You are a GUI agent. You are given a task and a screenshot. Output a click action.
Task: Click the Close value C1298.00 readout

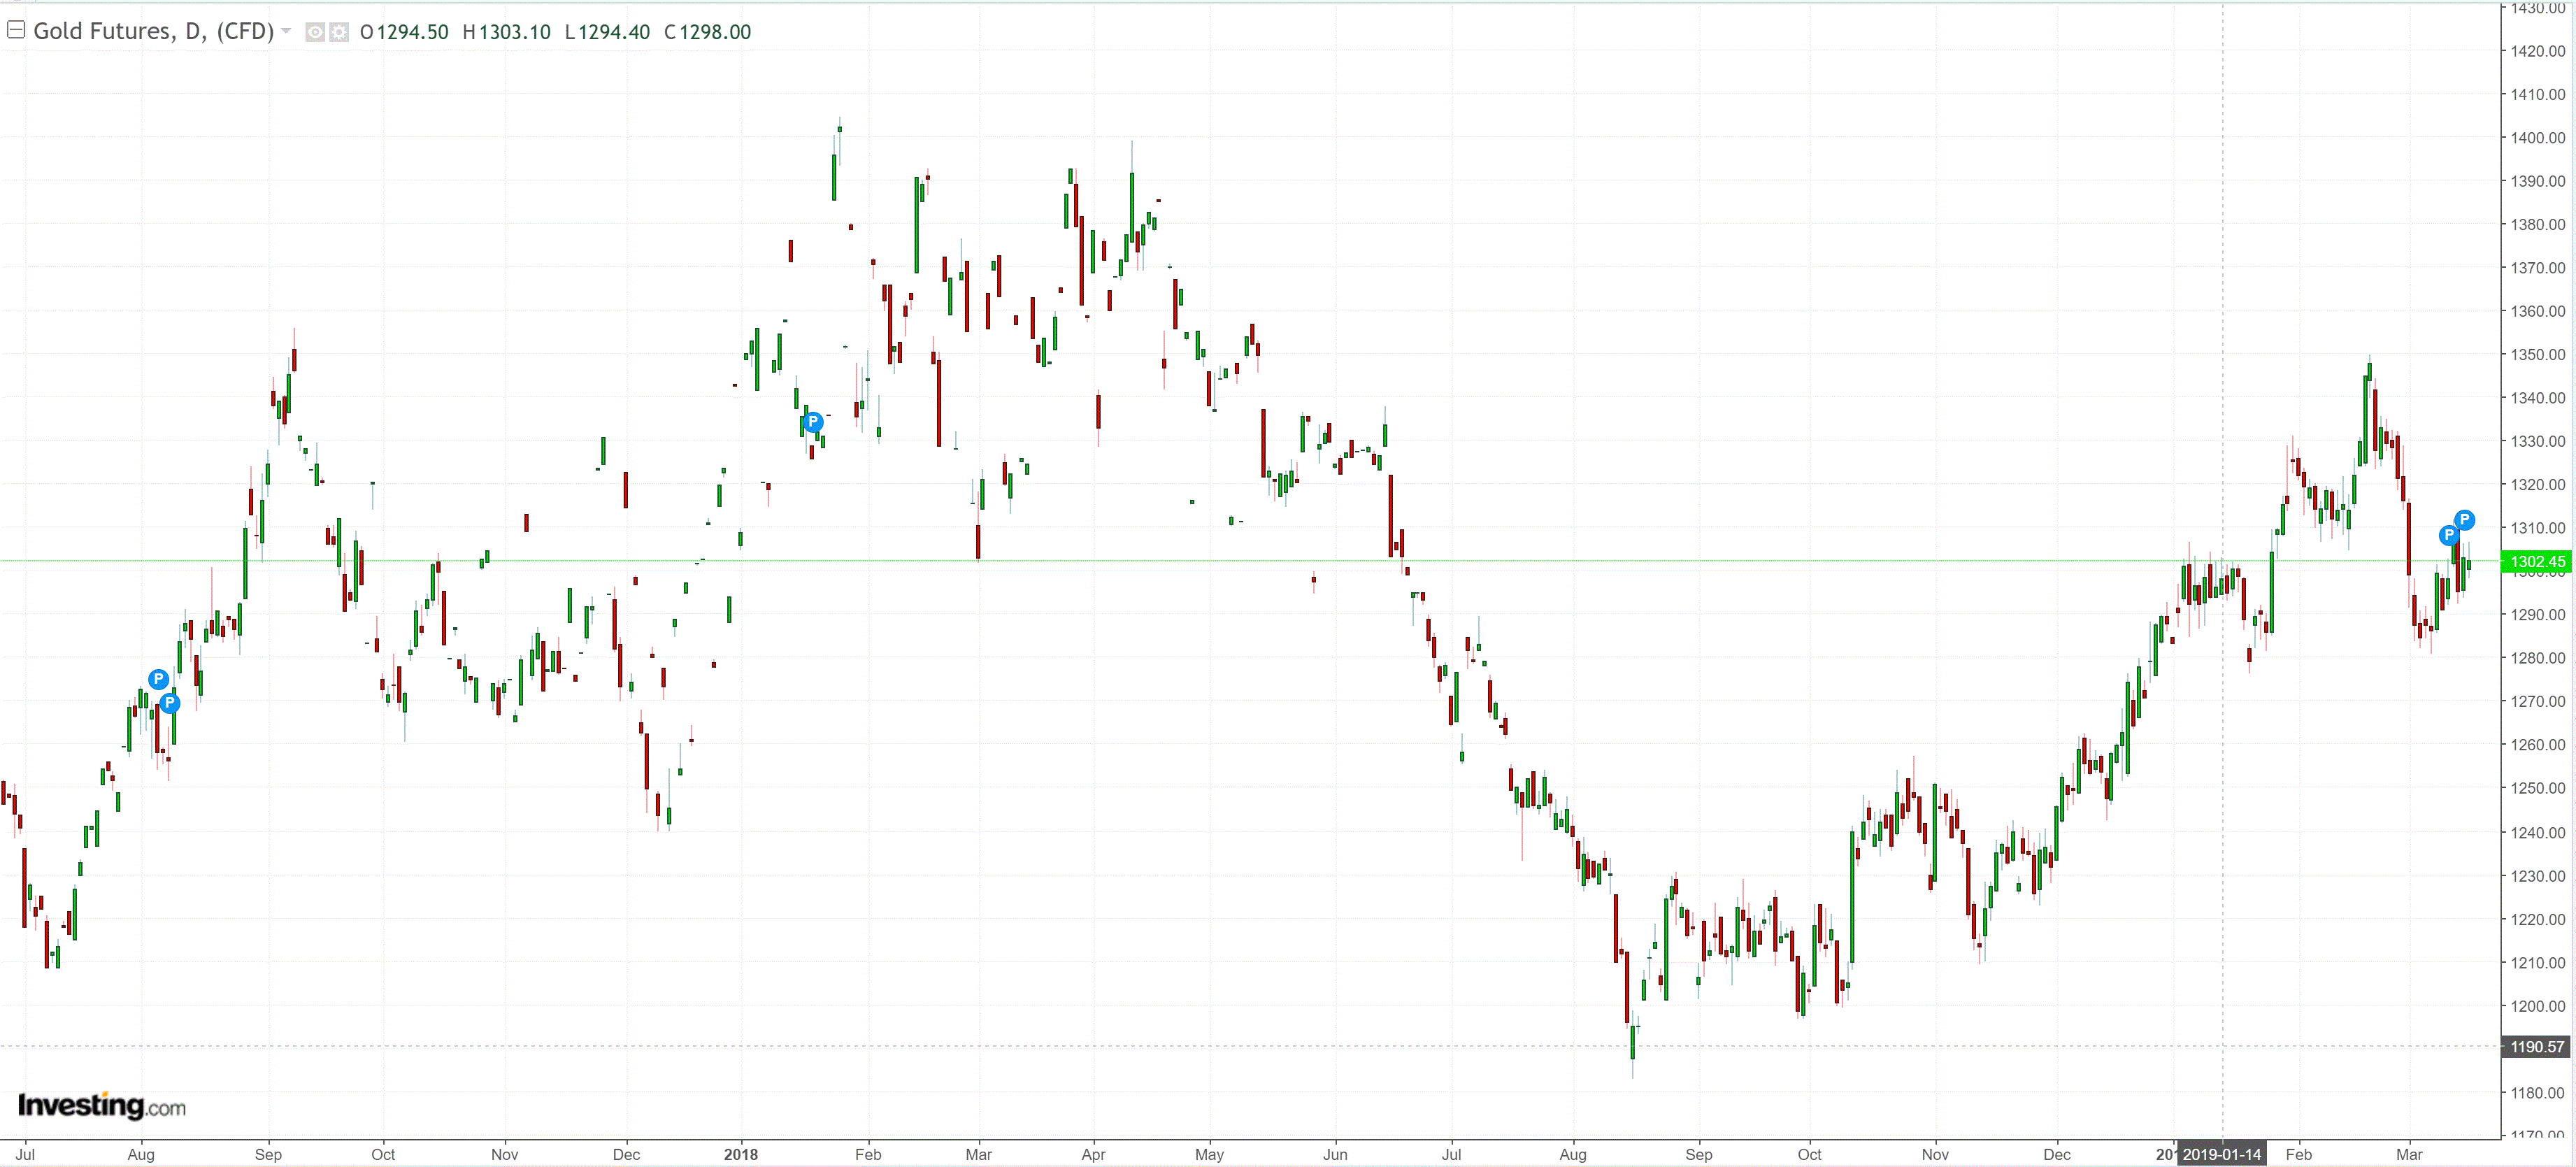707,32
